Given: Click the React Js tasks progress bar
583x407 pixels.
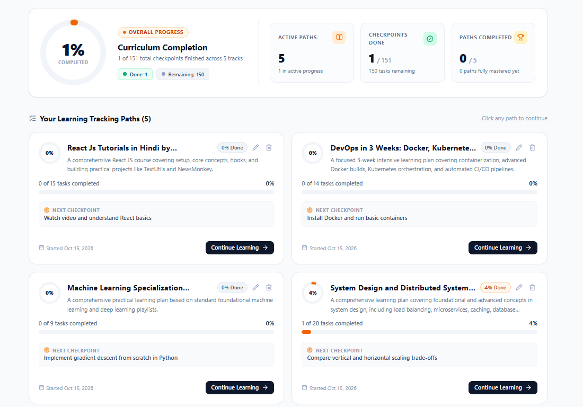Looking at the screenshot, I should (156, 192).
